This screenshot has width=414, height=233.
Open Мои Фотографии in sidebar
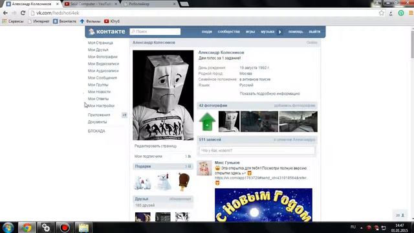[102, 57]
